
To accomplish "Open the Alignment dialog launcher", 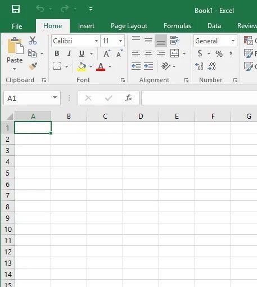I will [186, 80].
